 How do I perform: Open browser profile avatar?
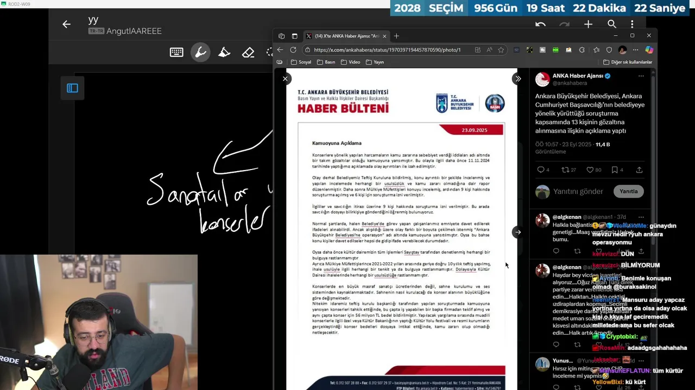point(622,50)
